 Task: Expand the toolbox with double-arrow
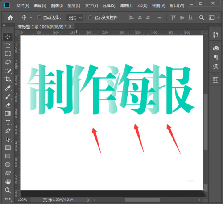[x=4, y=25]
